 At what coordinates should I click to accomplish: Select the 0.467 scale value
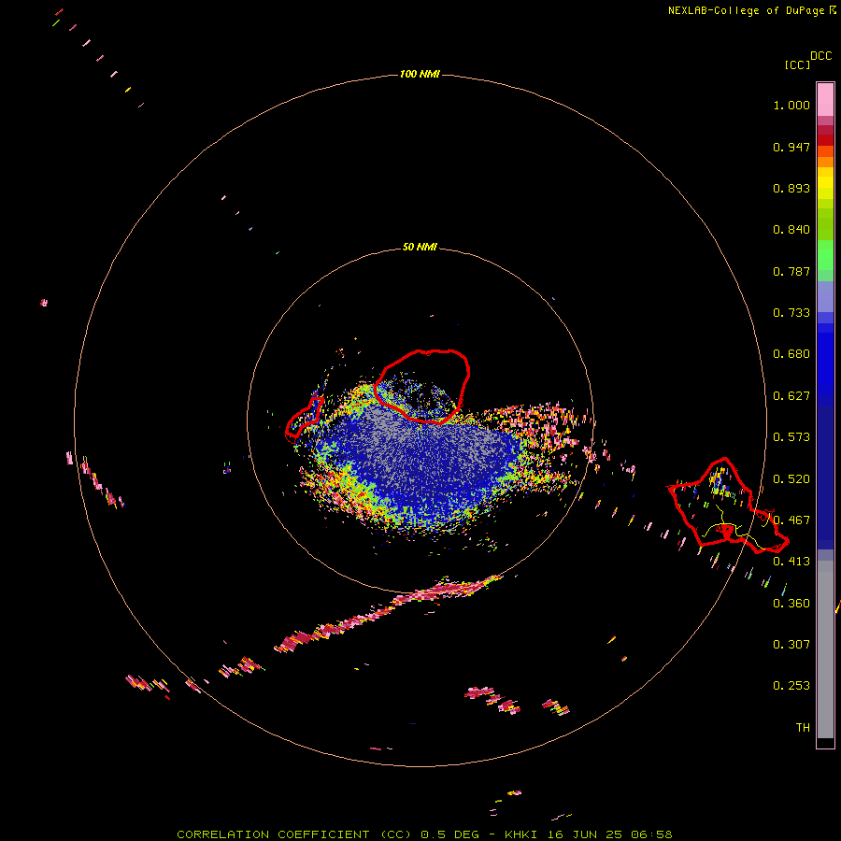[791, 520]
